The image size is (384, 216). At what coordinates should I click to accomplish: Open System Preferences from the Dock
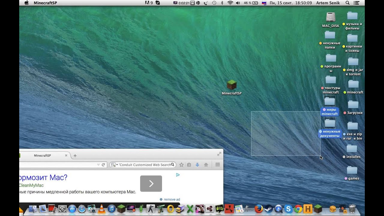click(62, 209)
